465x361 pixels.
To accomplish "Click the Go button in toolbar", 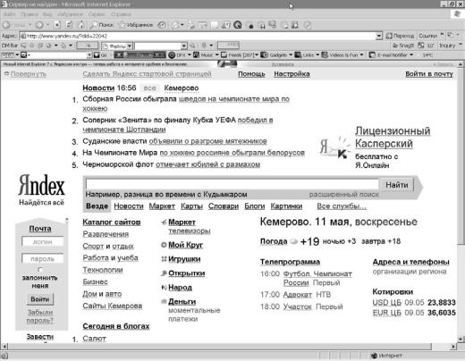I will pyautogui.click(x=100, y=55).
